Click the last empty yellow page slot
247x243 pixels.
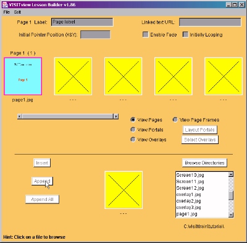pos(224,76)
